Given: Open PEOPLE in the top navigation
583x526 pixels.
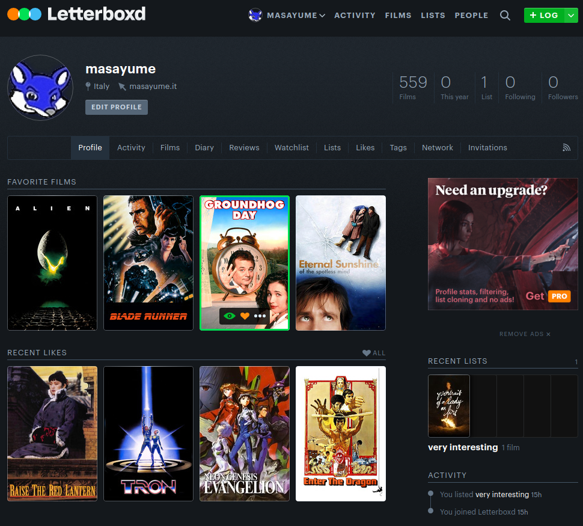Looking at the screenshot, I should [471, 15].
